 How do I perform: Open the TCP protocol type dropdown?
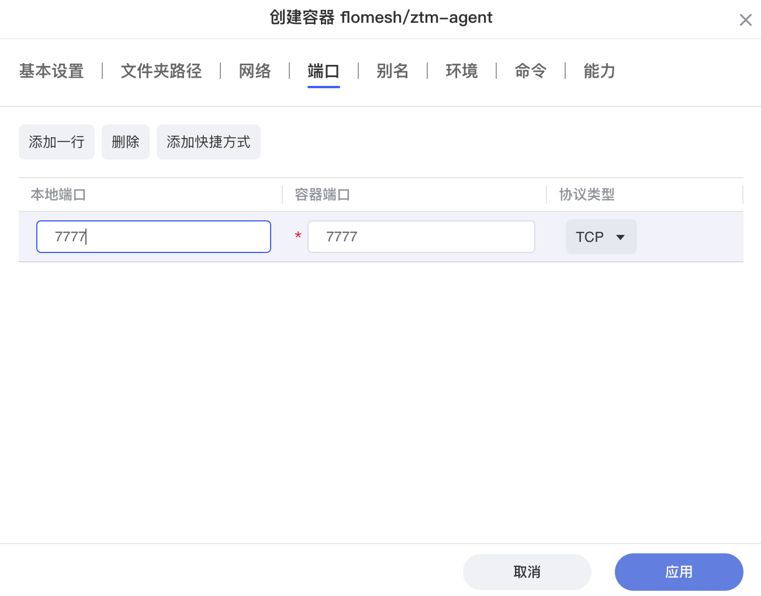(601, 237)
